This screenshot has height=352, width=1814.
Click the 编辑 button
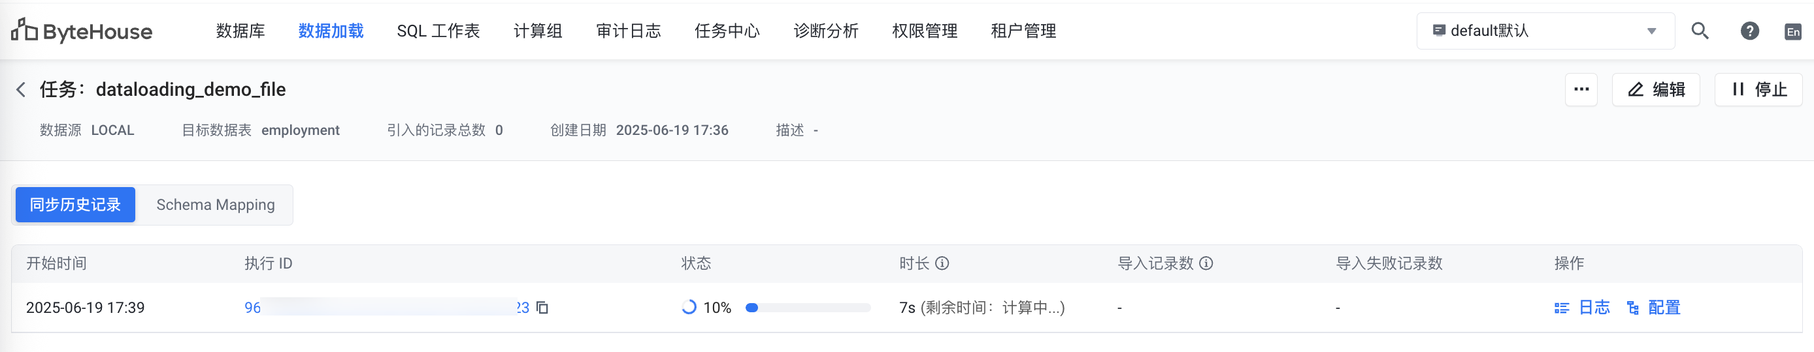click(1656, 89)
